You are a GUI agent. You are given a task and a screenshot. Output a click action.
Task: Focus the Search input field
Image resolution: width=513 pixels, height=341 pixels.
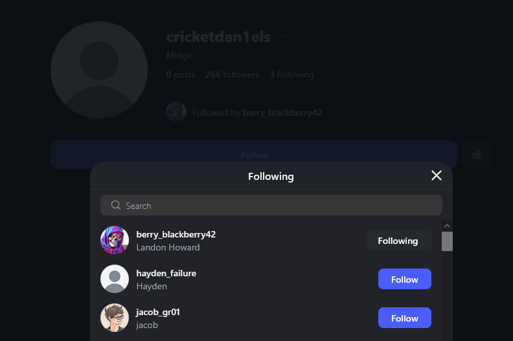tap(271, 205)
